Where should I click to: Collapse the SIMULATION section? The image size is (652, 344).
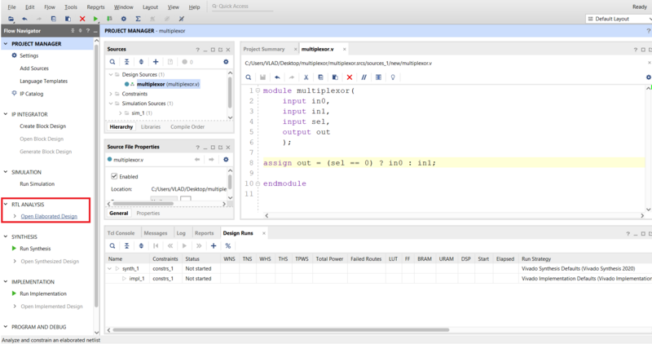click(x=6, y=172)
